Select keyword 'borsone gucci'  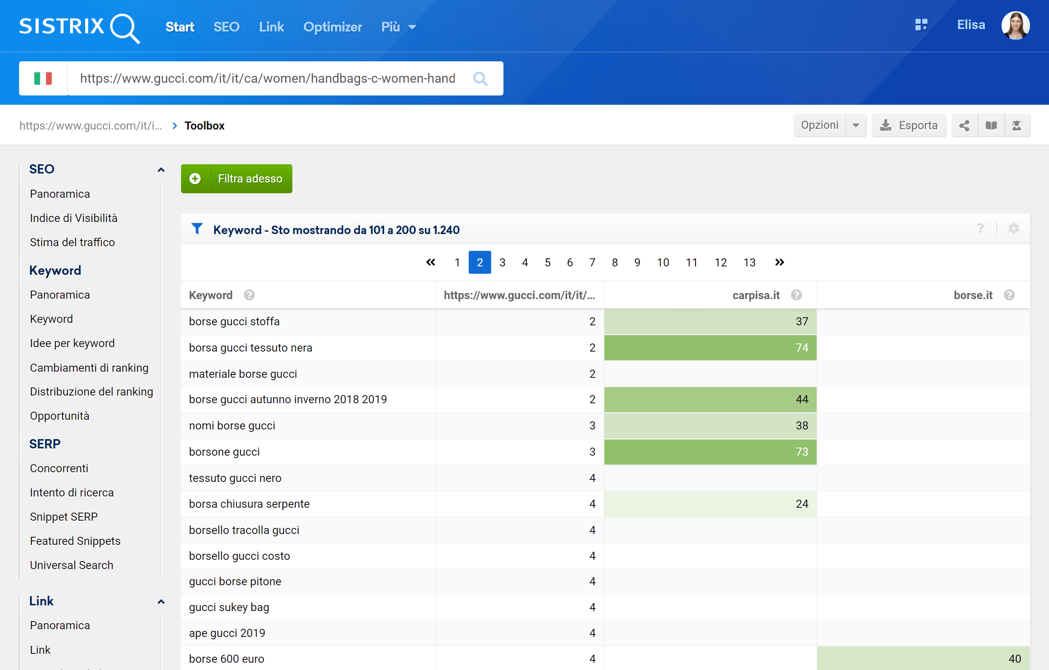click(x=224, y=452)
